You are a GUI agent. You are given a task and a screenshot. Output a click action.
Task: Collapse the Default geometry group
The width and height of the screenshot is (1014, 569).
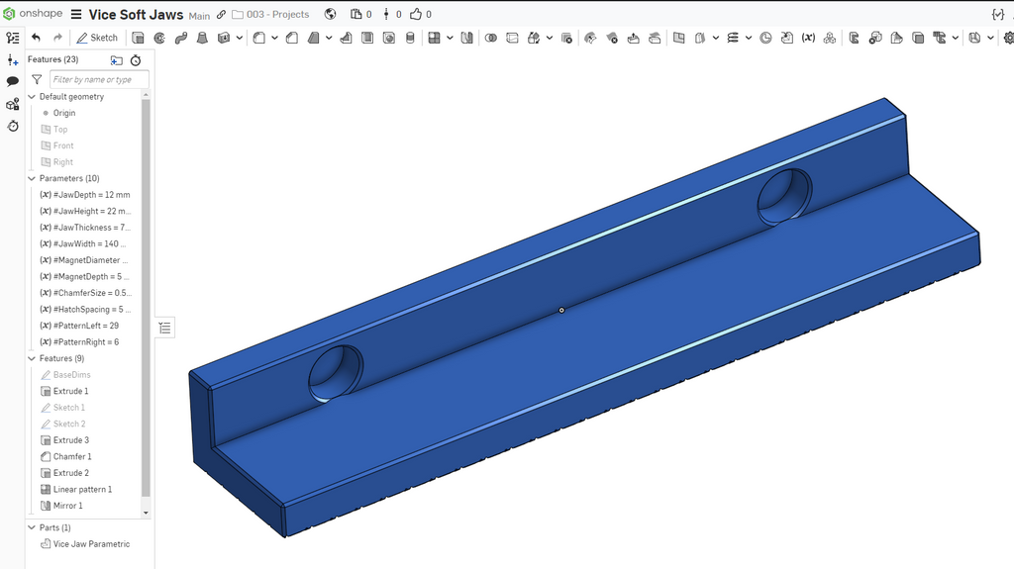pyautogui.click(x=32, y=96)
